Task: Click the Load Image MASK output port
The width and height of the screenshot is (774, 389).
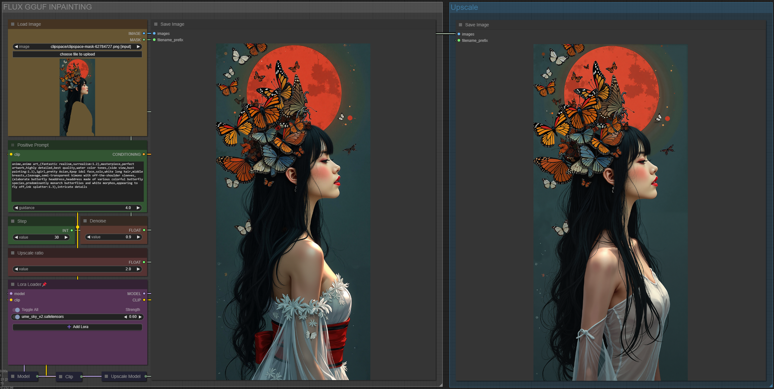Action: (x=144, y=40)
